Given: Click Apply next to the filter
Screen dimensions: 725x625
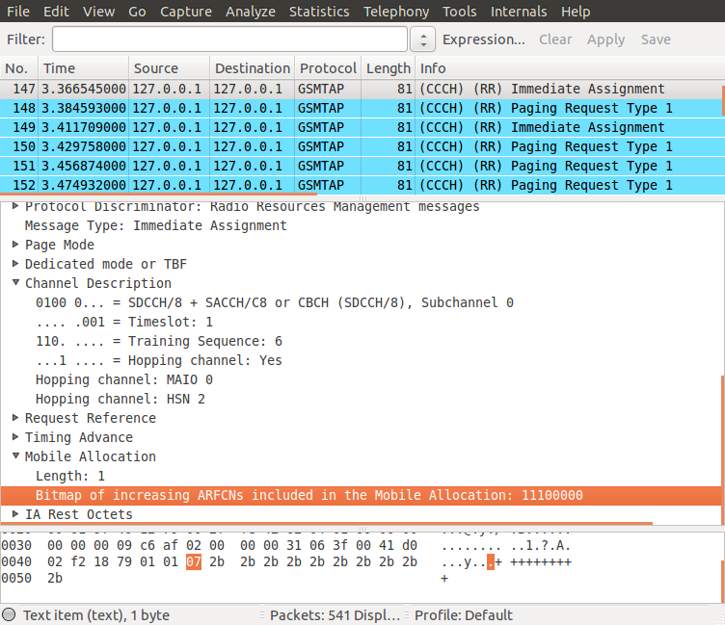Looking at the screenshot, I should point(605,39).
